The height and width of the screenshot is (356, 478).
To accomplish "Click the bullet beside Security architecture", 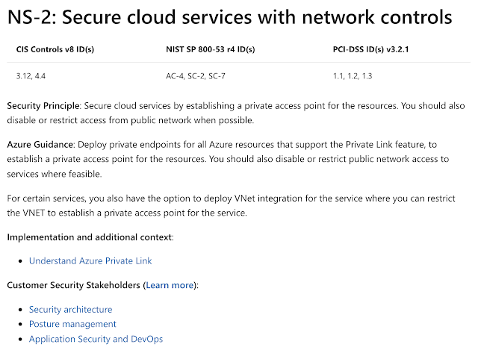I will coord(20,310).
